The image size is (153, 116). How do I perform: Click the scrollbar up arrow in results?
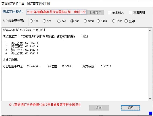click(150, 30)
